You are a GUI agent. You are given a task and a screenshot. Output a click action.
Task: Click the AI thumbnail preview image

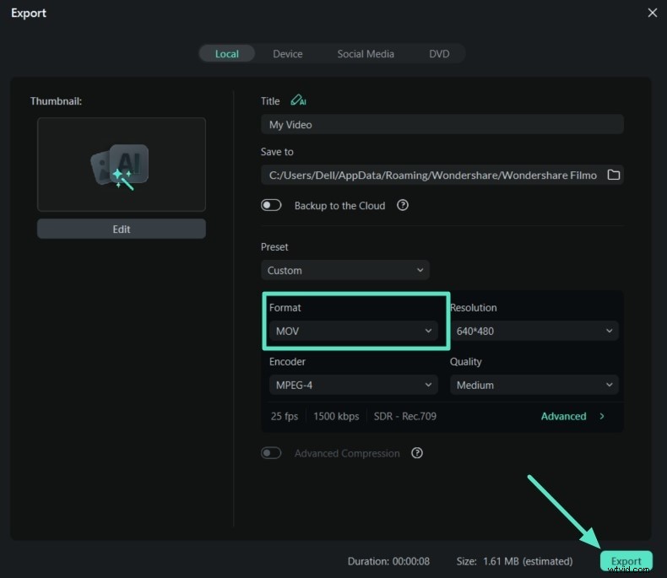click(122, 165)
